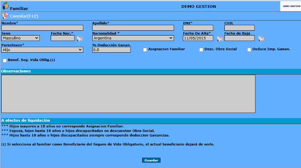Click Cancelar(F12) link
This screenshot has height=168, width=301.
tap(24, 16)
